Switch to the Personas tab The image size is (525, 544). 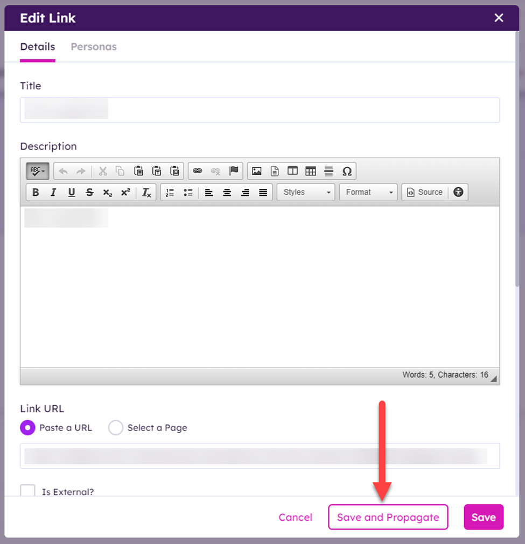pyautogui.click(x=94, y=47)
